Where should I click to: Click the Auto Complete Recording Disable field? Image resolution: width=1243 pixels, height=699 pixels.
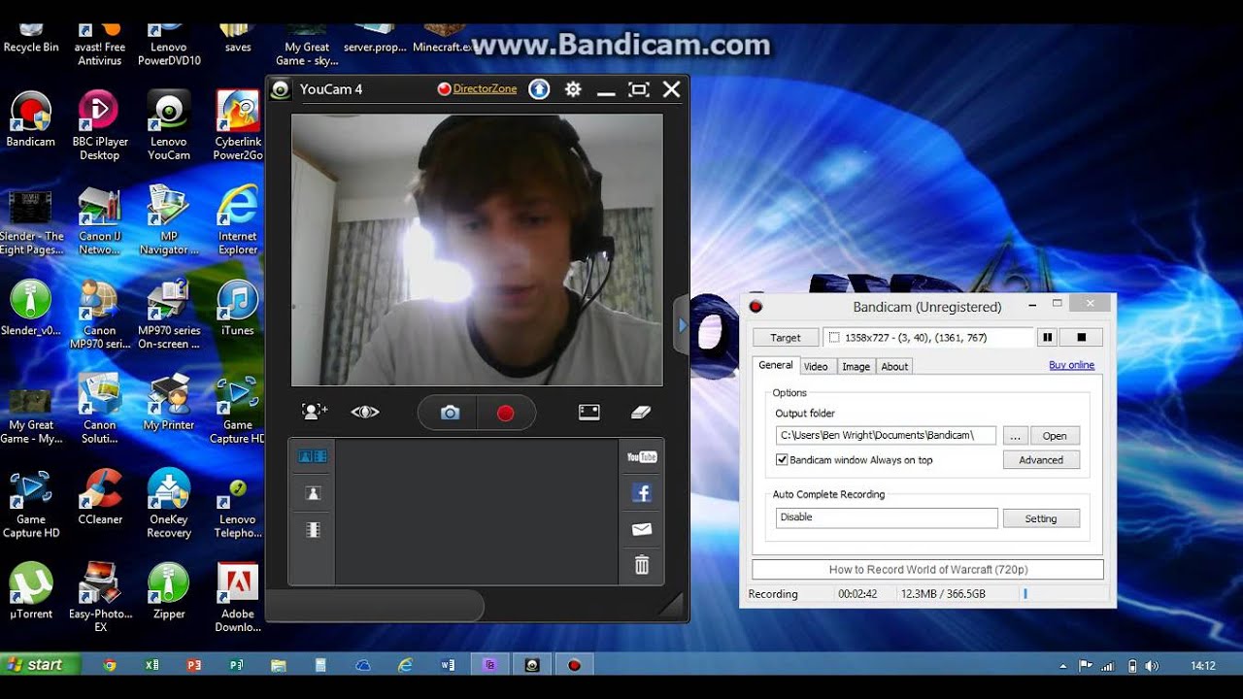pos(887,517)
